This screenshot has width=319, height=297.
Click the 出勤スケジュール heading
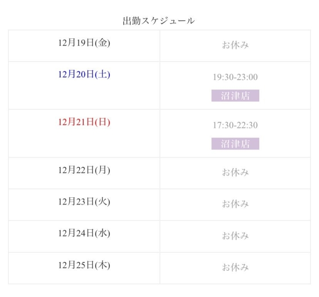[x=159, y=20]
